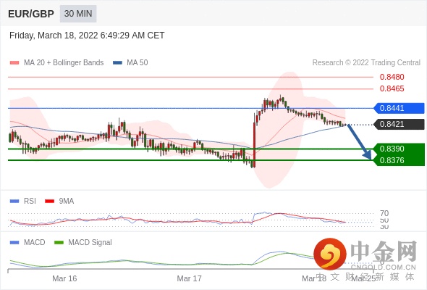The width and height of the screenshot is (427, 290).
Task: Click the Mar 17 date marker
Action: (190, 278)
